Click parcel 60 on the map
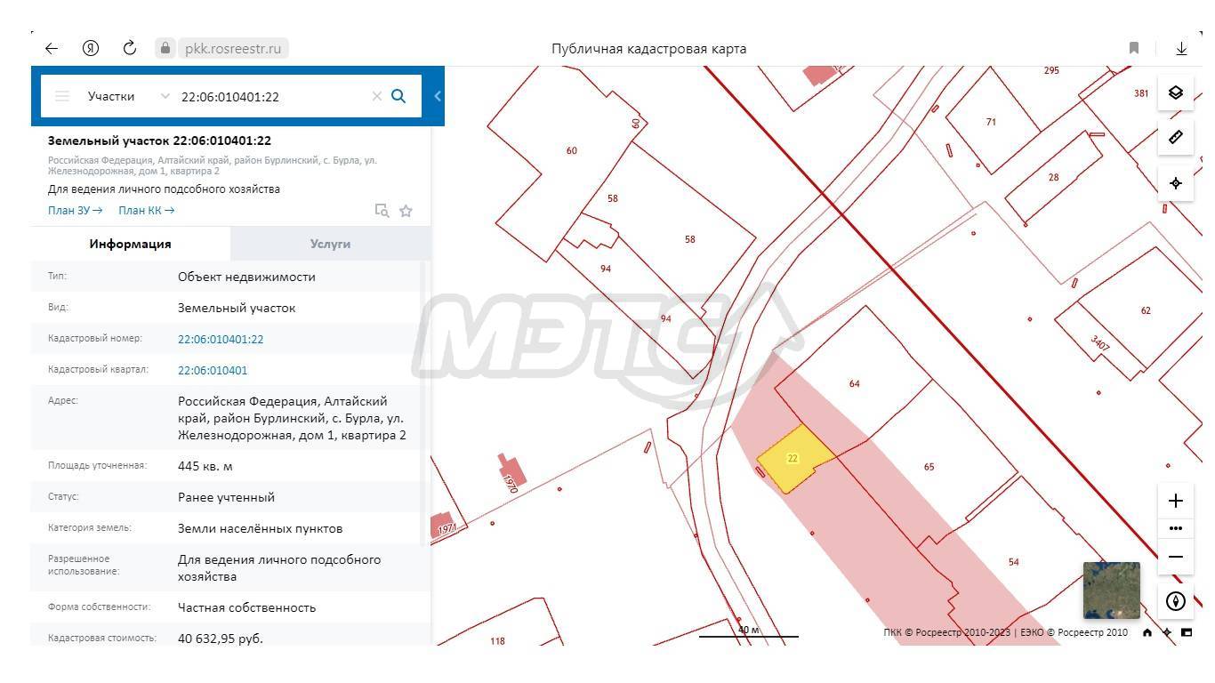 (x=571, y=150)
